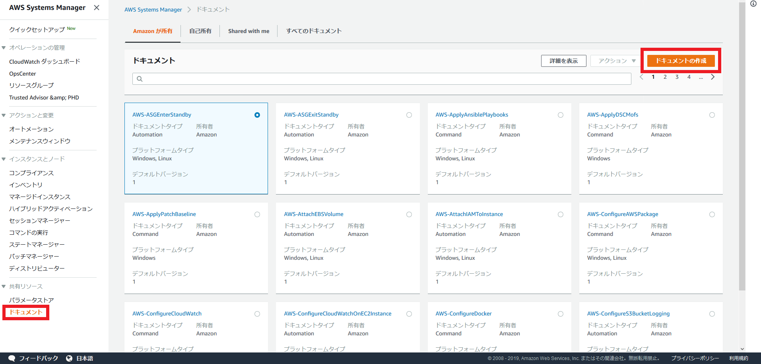Switch to the すべてのドキュメント tab
Viewport: 761px width, 364px height.
[x=314, y=31]
